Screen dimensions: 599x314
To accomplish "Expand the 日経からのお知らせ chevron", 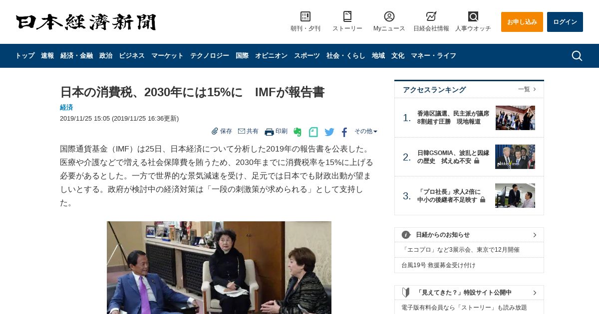I will click(x=535, y=235).
